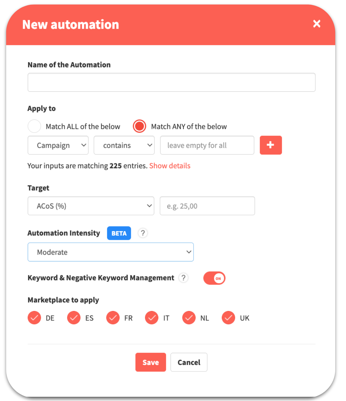This screenshot has height=401, width=346.
Task: Open the Moderate intensity dropdown
Action: tap(111, 252)
